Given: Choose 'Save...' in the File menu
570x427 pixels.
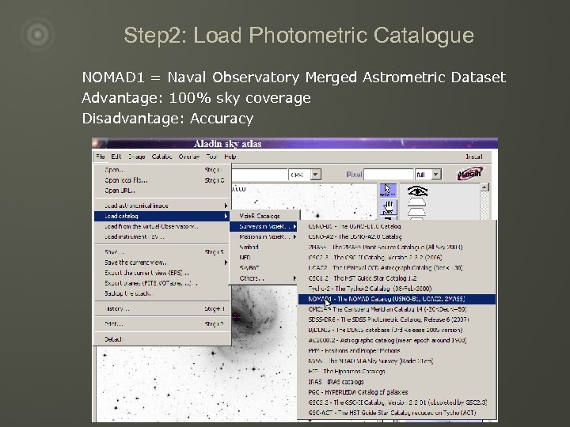Looking at the screenshot, I should [x=162, y=252].
